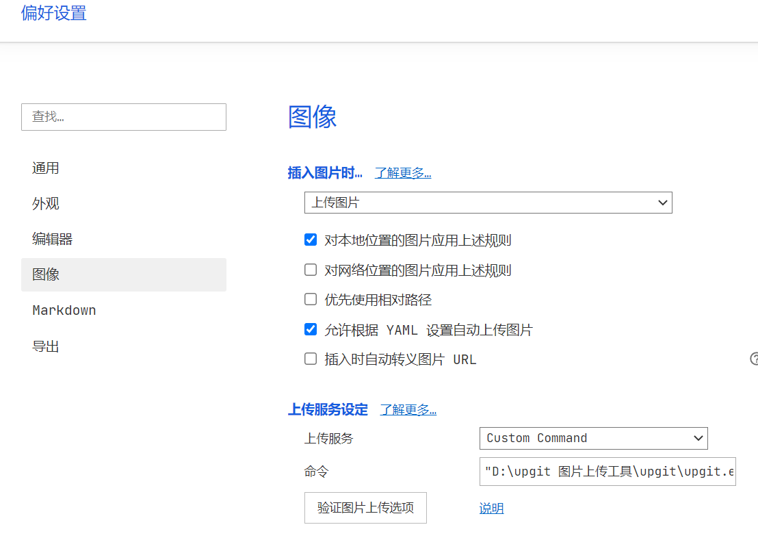Screen dimensions: 758x553
Task: Enable 优先使用相对路径 checkbox
Action: point(311,300)
